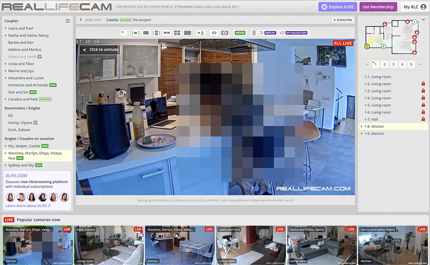
Task: Click the Get Membership button
Action: [378, 7]
